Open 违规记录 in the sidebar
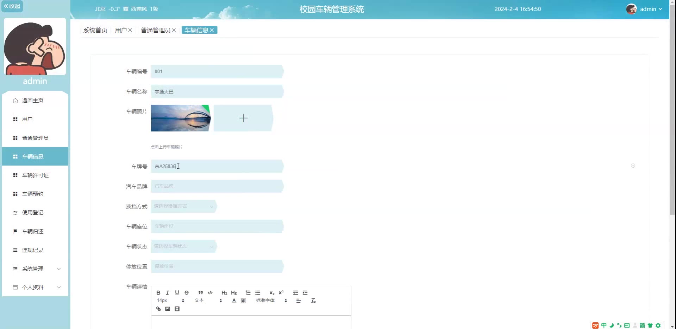The width and height of the screenshot is (676, 329). (x=35, y=250)
